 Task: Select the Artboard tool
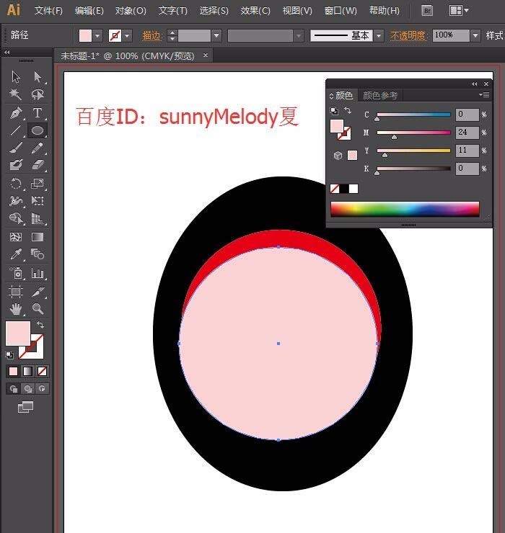(x=16, y=292)
